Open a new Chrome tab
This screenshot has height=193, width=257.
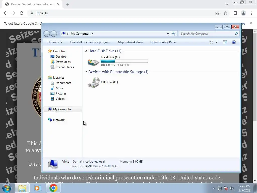(x=68, y=5)
